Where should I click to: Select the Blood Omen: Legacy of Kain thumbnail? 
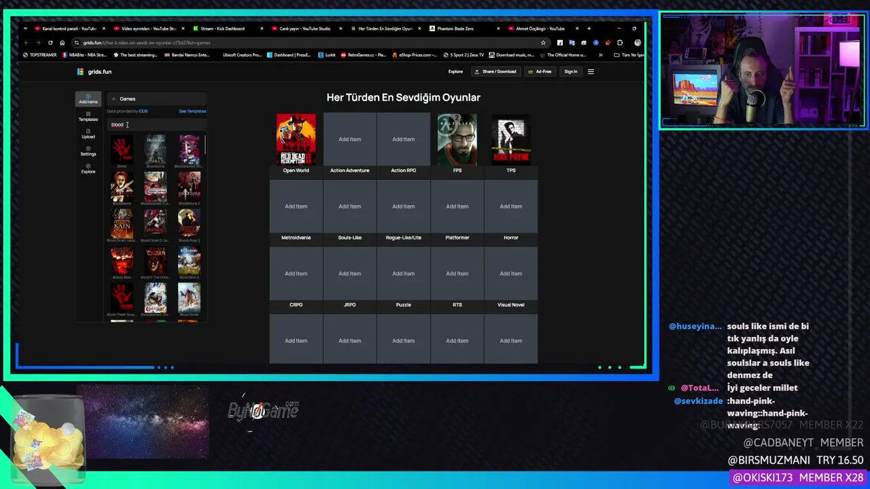pyautogui.click(x=122, y=223)
